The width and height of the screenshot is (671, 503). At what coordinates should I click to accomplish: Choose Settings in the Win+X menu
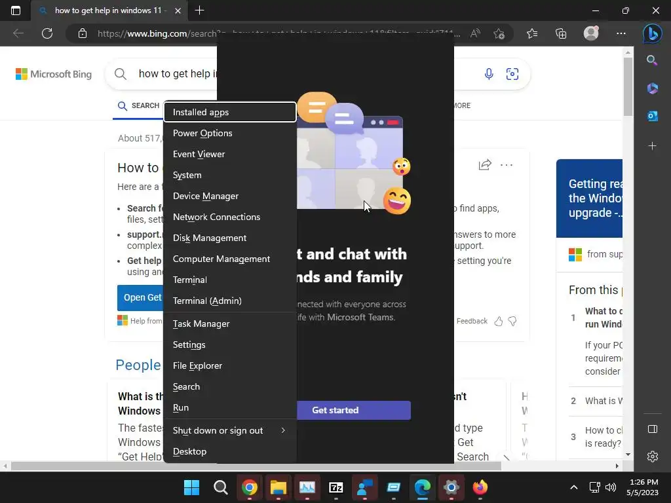coord(230,345)
